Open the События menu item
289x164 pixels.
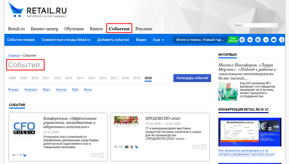119,29
